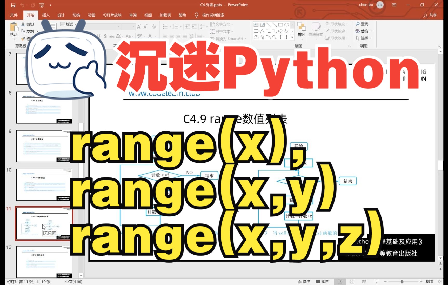Align text right in paragraph group
Viewport: 448px width, 285px height.
pos(178,36)
